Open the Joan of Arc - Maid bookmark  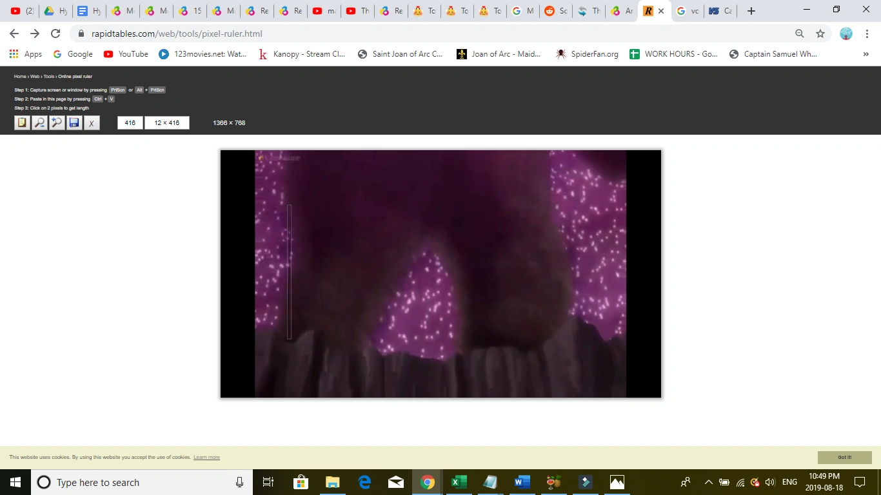(x=499, y=54)
